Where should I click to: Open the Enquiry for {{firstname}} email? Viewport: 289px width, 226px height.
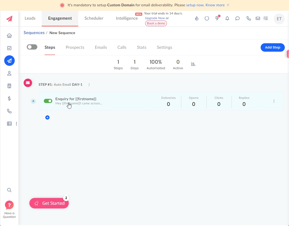point(76,99)
